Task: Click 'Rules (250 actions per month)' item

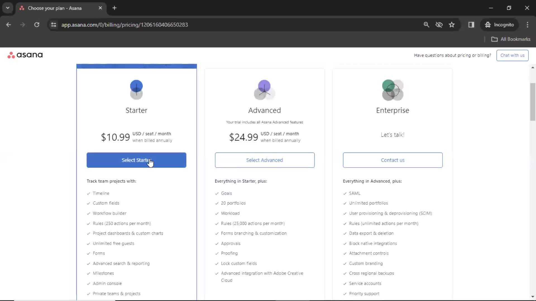Action: pyautogui.click(x=122, y=224)
